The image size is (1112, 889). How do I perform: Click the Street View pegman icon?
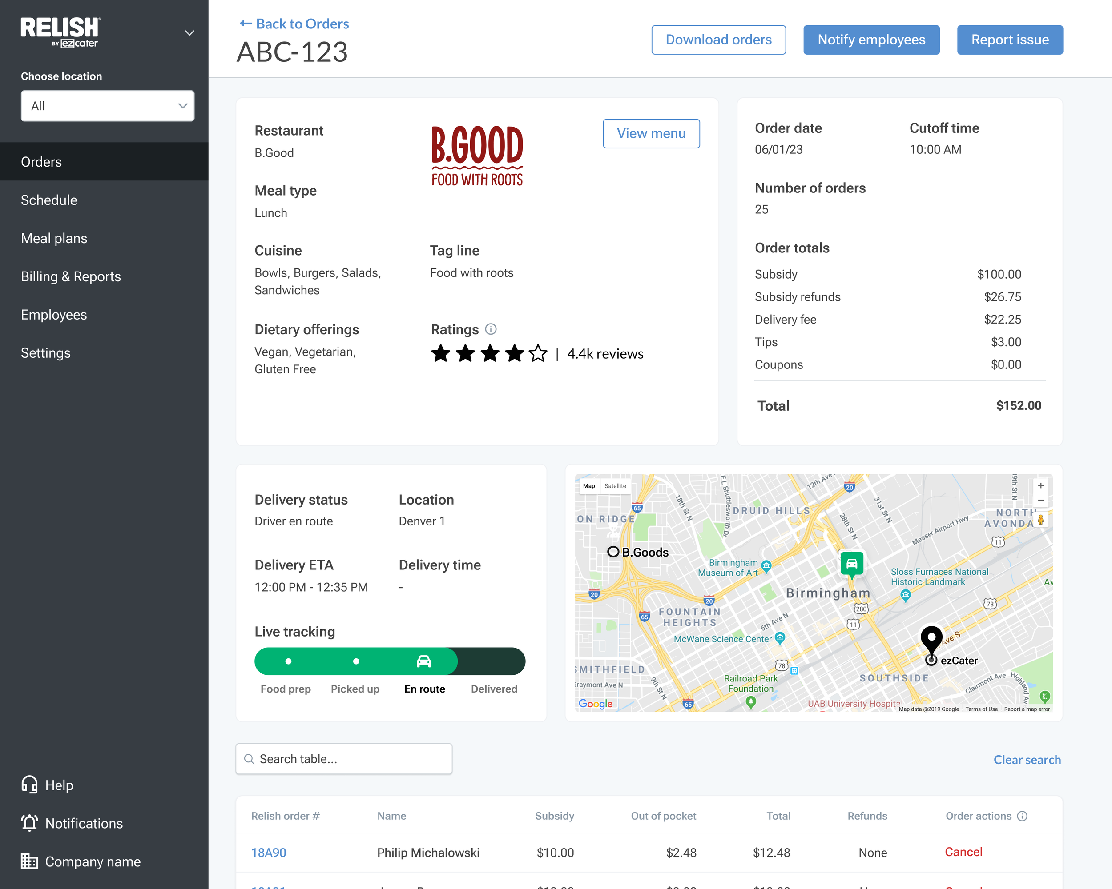point(1040,520)
